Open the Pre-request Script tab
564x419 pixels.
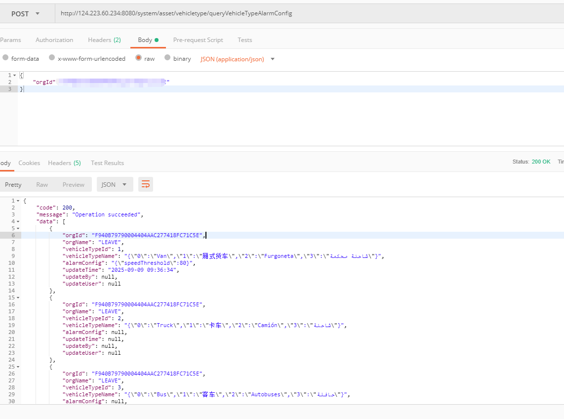(x=198, y=40)
